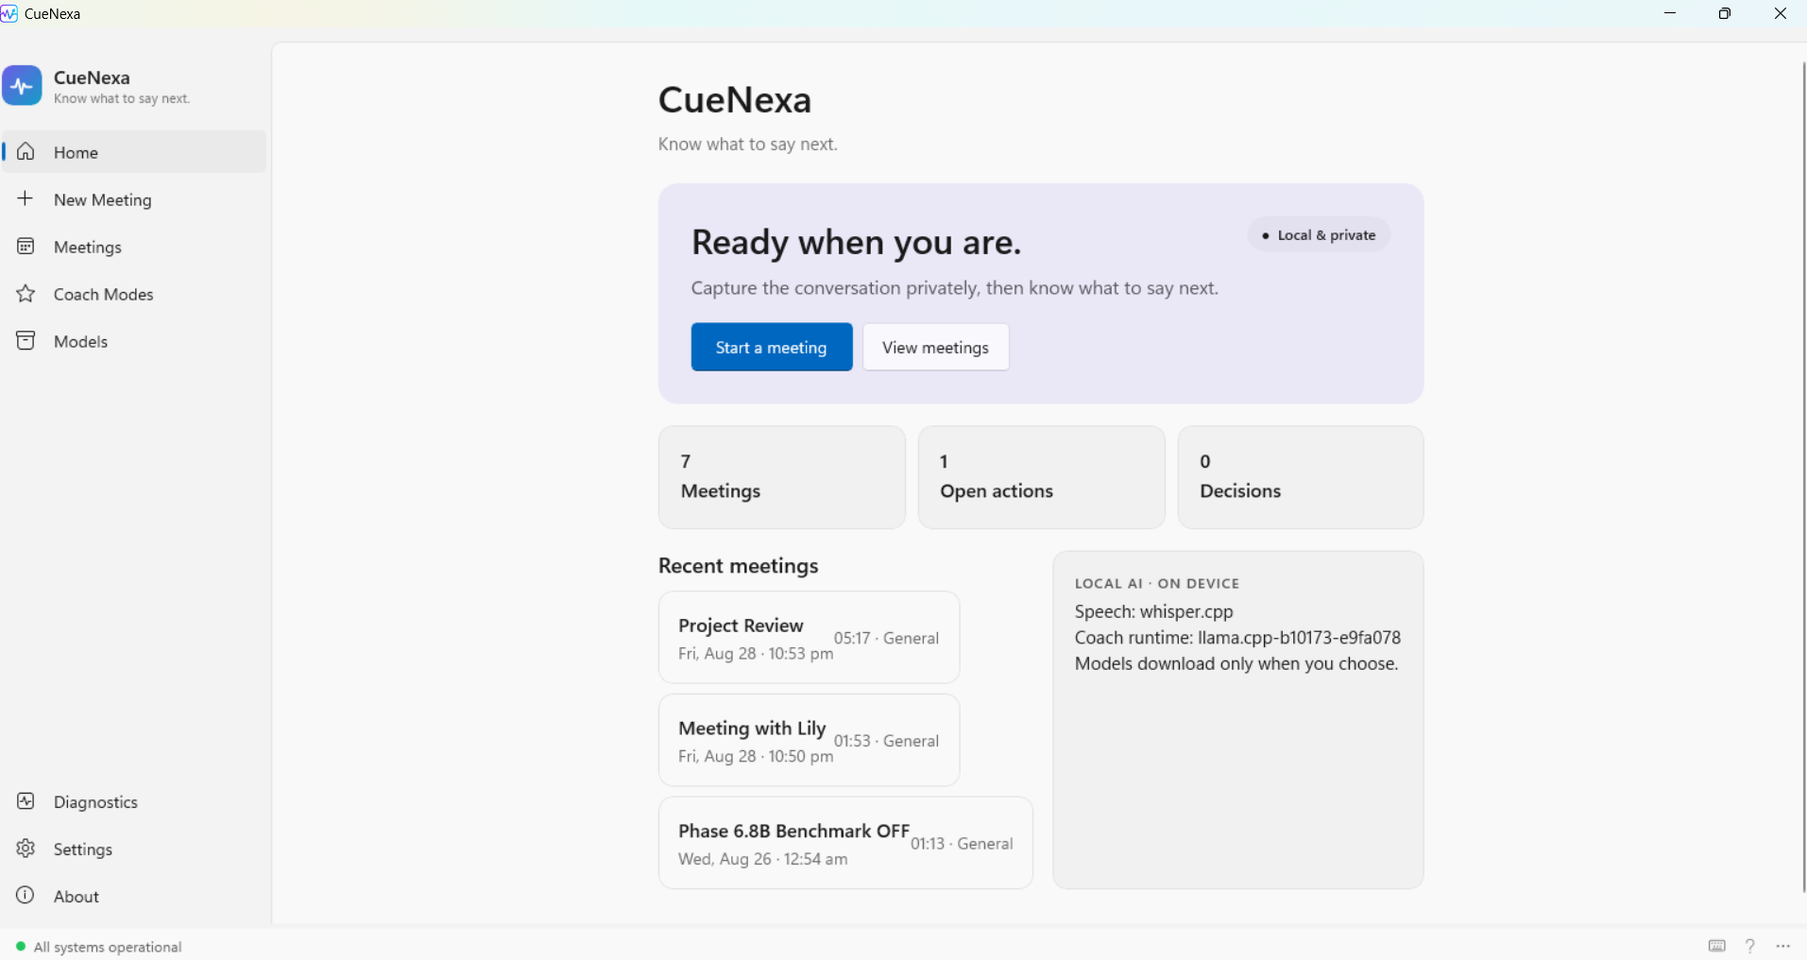This screenshot has height=960, width=1807.
Task: Open the About navigation item
Action: [x=134, y=896]
